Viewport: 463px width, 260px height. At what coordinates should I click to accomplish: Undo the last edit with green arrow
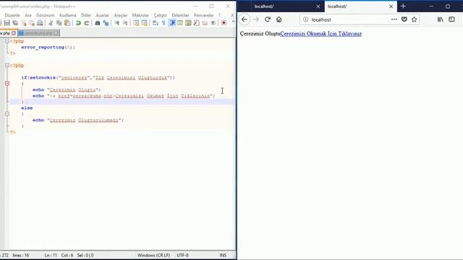click(x=78, y=23)
